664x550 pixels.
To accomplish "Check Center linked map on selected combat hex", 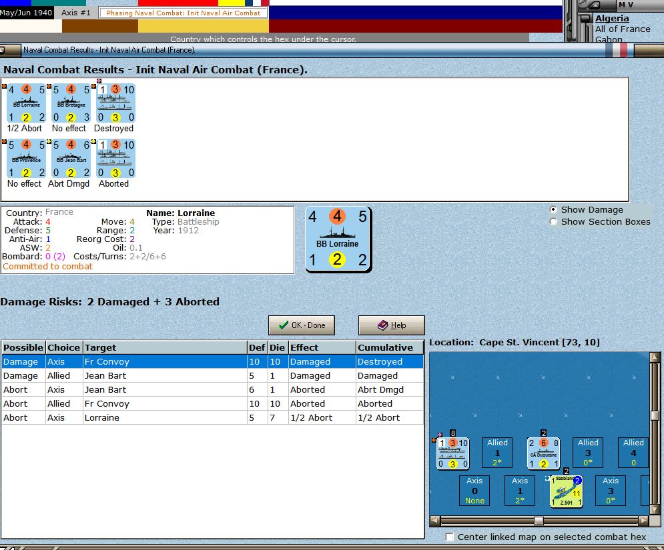I will tap(449, 537).
